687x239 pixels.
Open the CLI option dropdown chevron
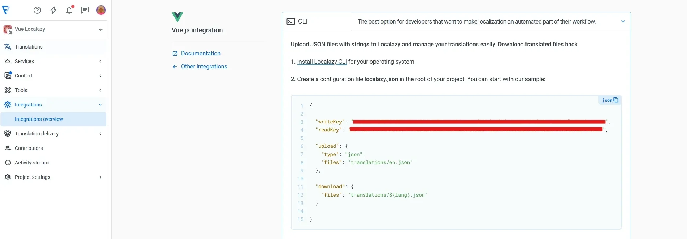tap(623, 21)
